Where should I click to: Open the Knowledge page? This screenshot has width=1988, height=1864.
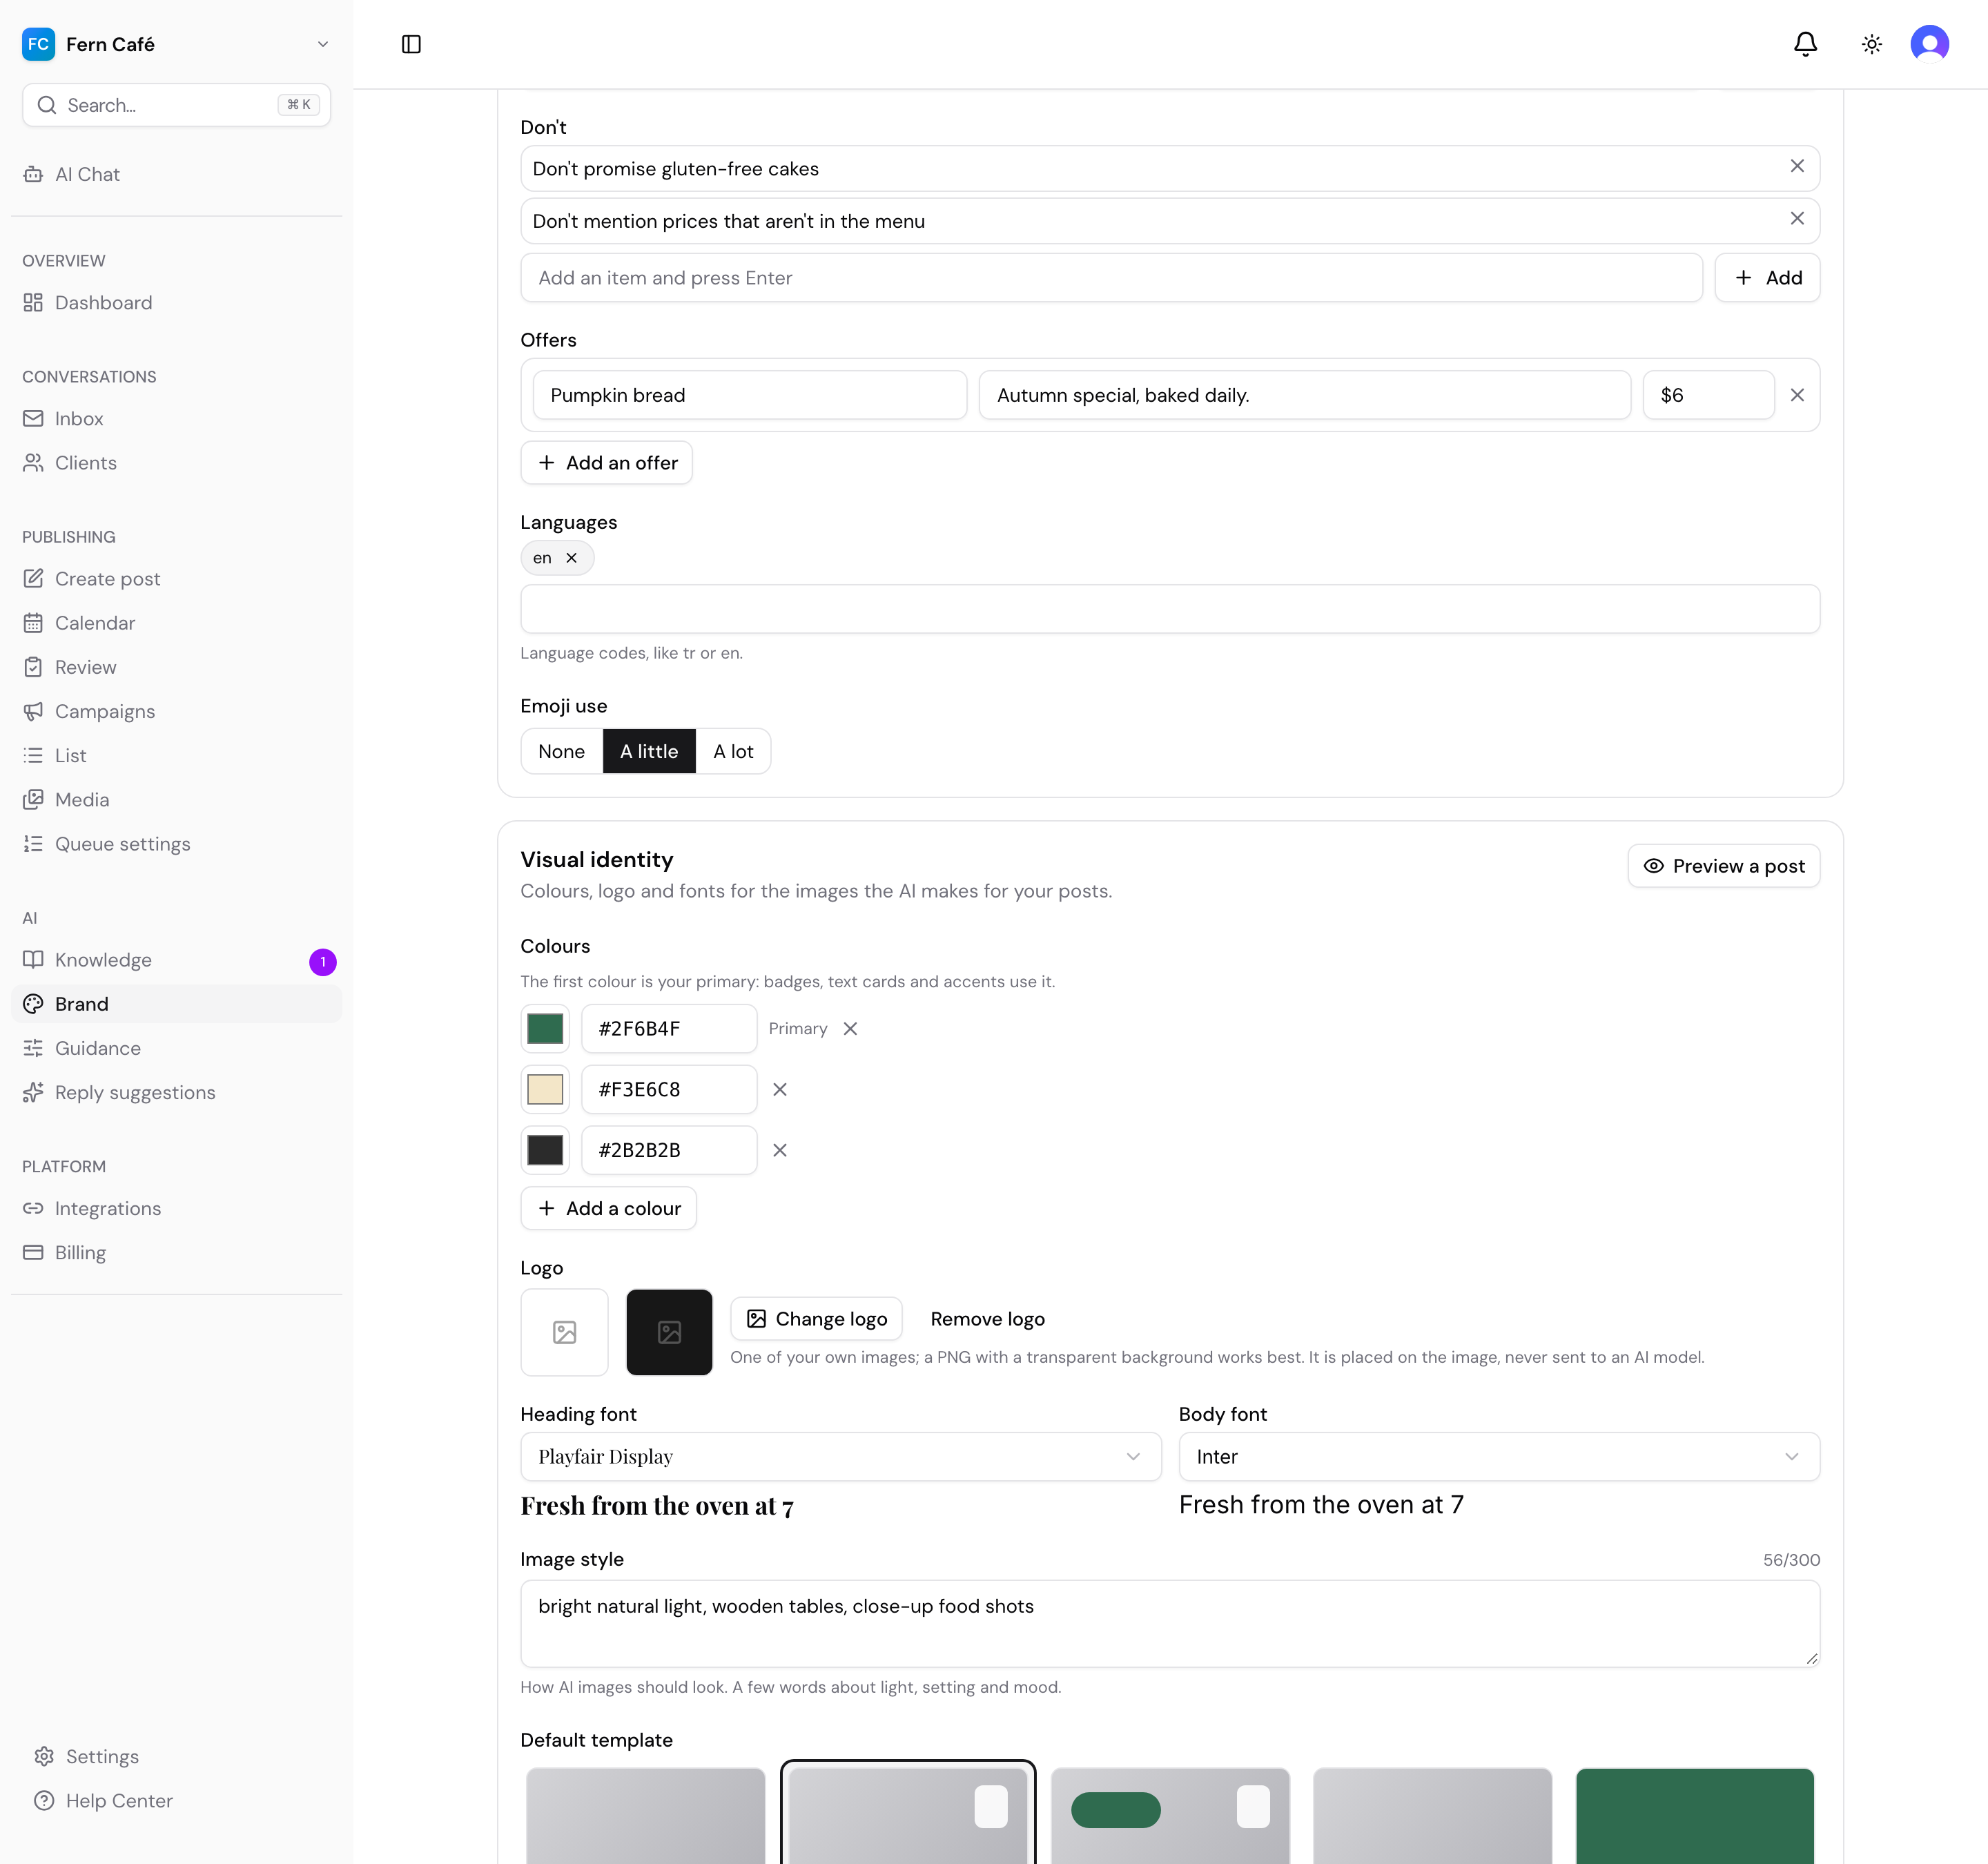[176, 959]
